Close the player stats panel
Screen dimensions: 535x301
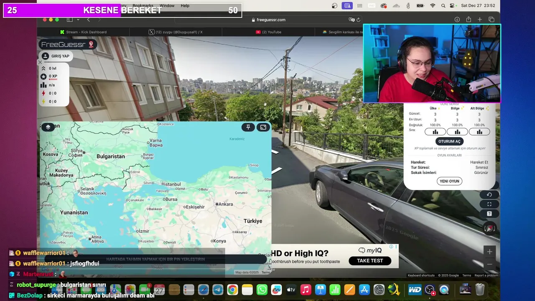[40, 62]
